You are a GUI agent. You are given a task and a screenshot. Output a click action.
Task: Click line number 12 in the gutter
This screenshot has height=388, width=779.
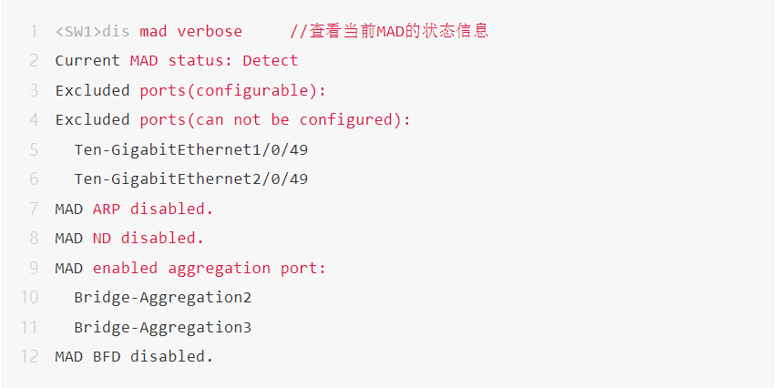pyautogui.click(x=29, y=356)
